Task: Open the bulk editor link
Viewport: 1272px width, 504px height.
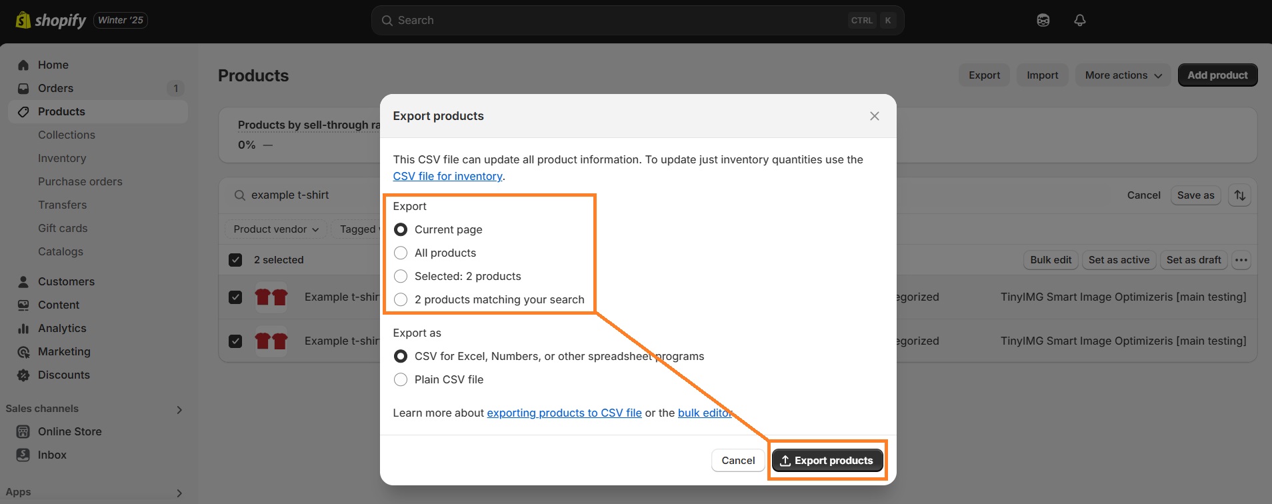Action: (x=705, y=413)
